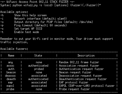This screenshot has height=94, width=122.
Task: Click the EAPOL (EAP-over-LAN) protocol fuzzer text
Action: point(87,86)
